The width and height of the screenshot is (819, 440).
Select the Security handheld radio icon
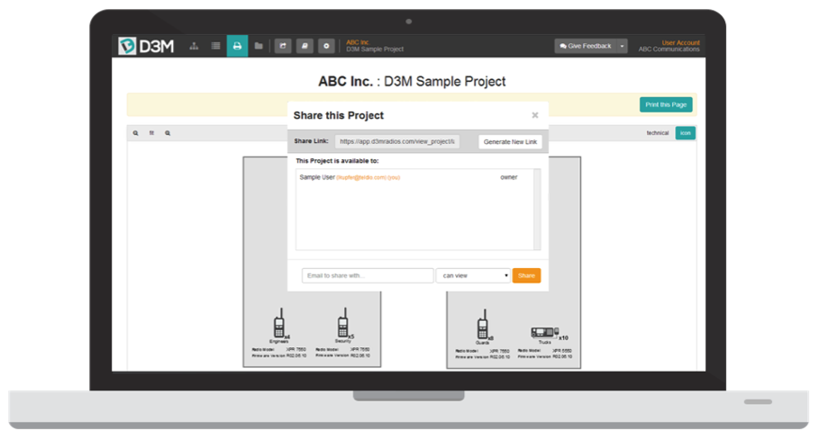point(343,323)
